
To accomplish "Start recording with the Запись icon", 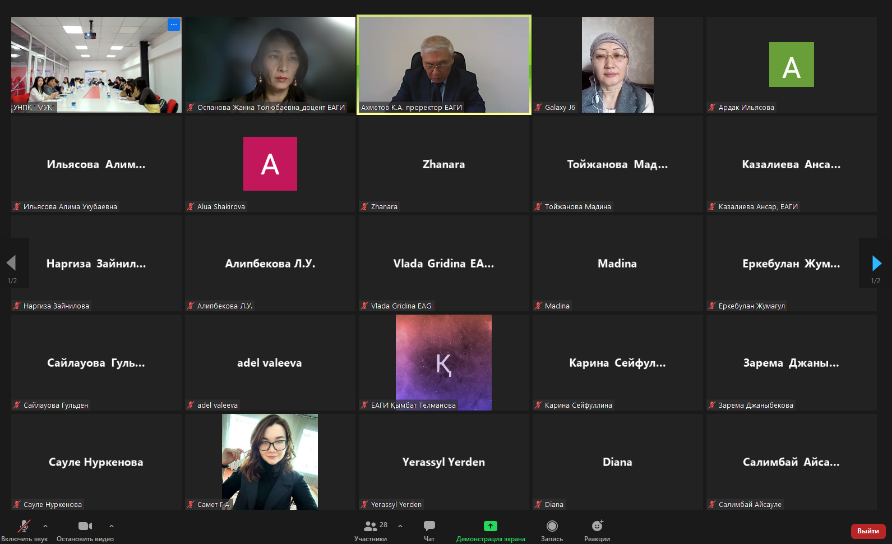I will tap(552, 526).
